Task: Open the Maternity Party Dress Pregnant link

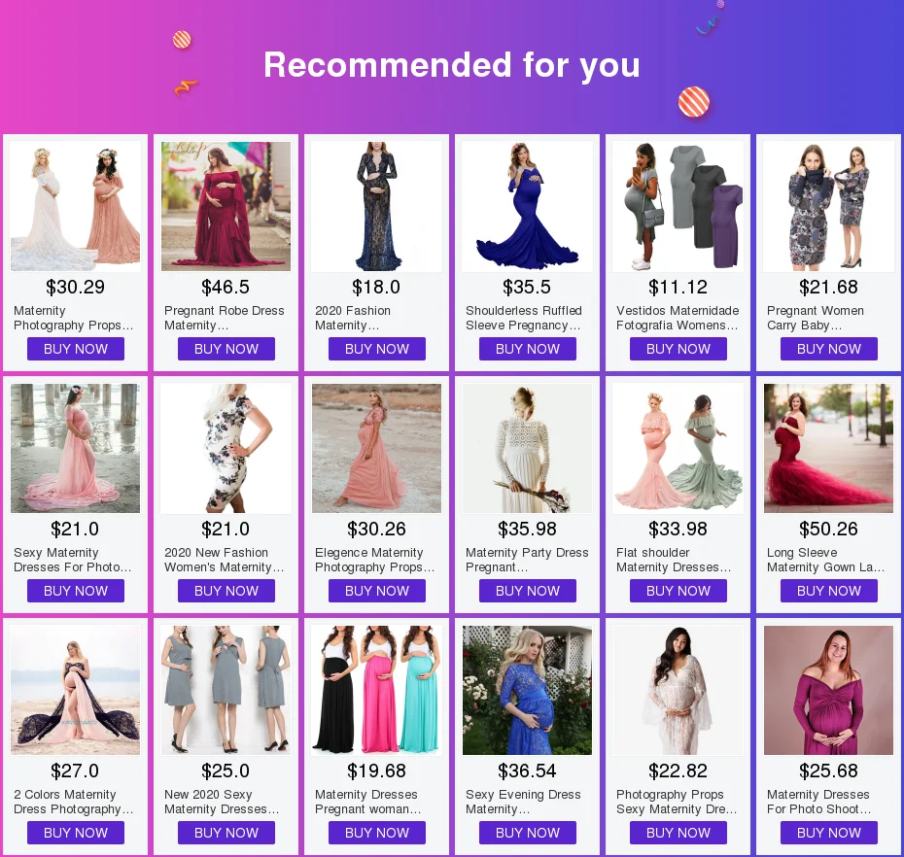Action: [527, 560]
